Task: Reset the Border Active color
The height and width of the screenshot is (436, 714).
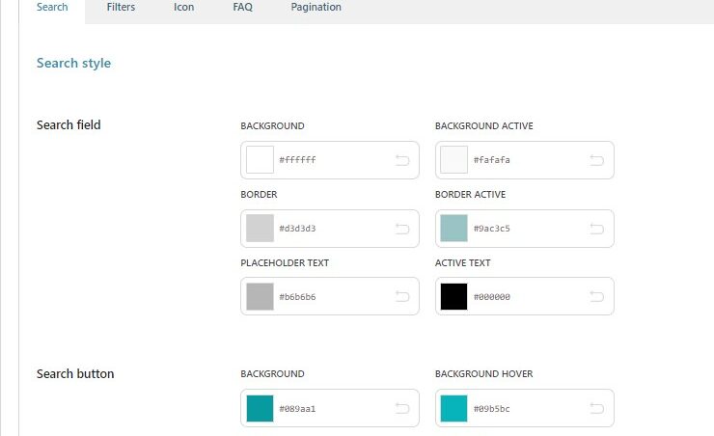Action: tap(597, 229)
